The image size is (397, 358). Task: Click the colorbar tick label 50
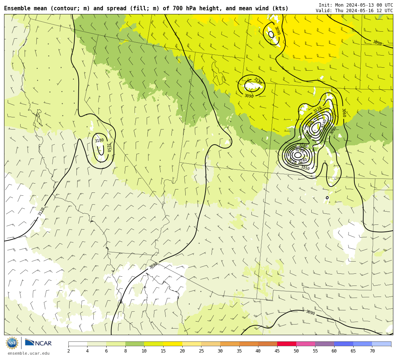296,351
